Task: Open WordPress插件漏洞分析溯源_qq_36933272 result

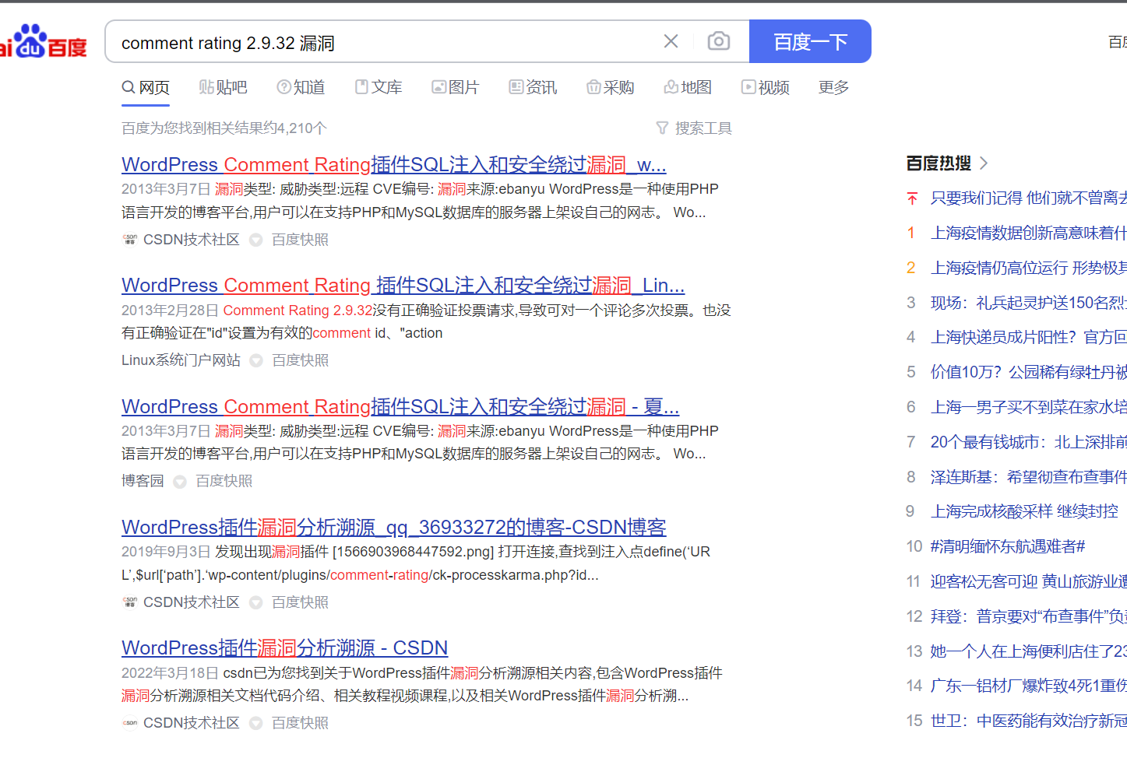Action: click(394, 528)
